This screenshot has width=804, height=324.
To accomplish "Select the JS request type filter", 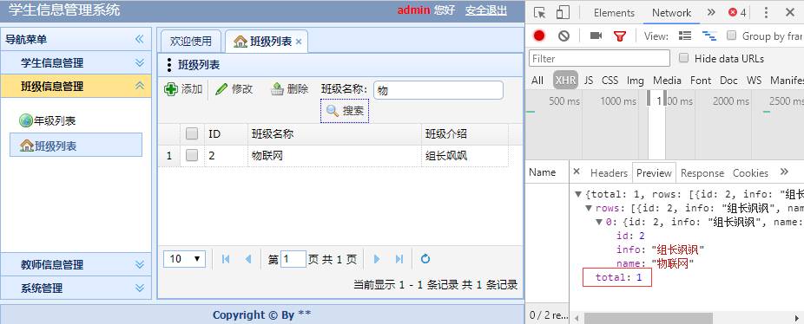I will point(588,81).
